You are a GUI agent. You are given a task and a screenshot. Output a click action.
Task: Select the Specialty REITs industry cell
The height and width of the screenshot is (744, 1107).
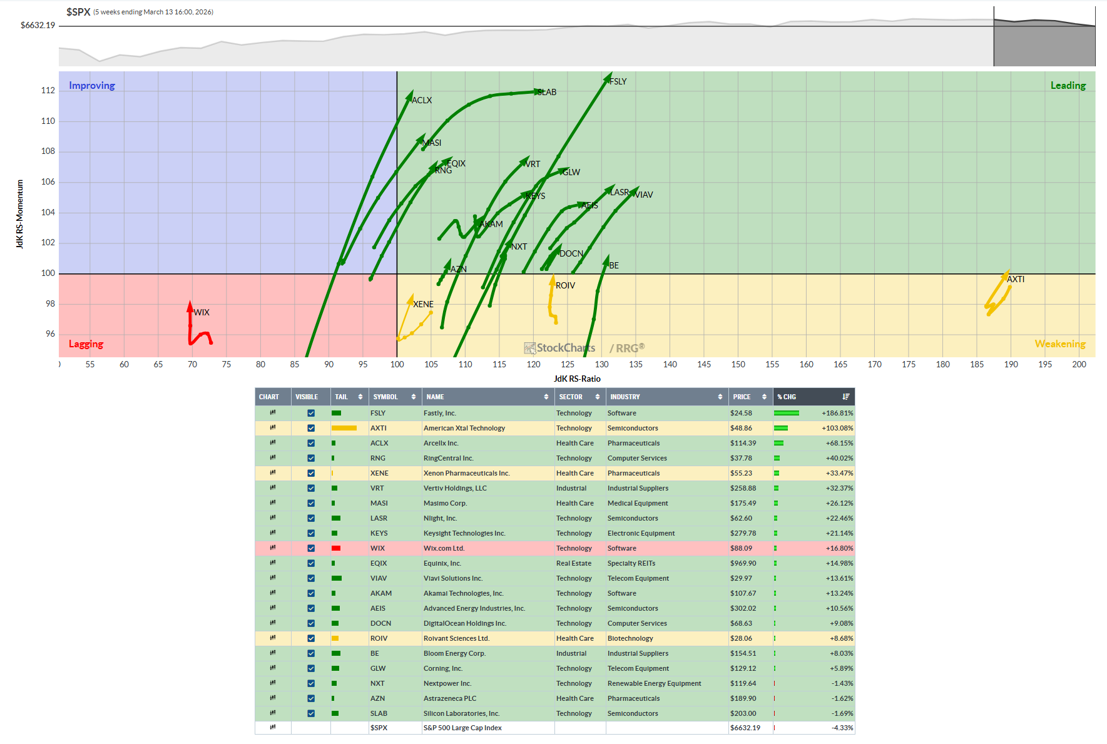pyautogui.click(x=666, y=563)
